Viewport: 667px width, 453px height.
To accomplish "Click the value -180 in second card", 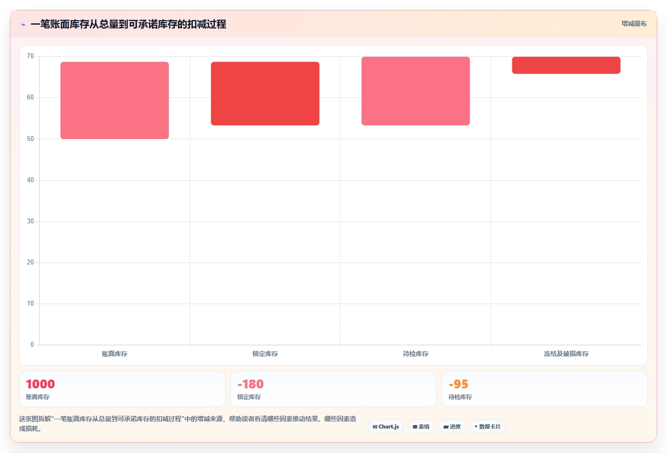I will click(251, 384).
